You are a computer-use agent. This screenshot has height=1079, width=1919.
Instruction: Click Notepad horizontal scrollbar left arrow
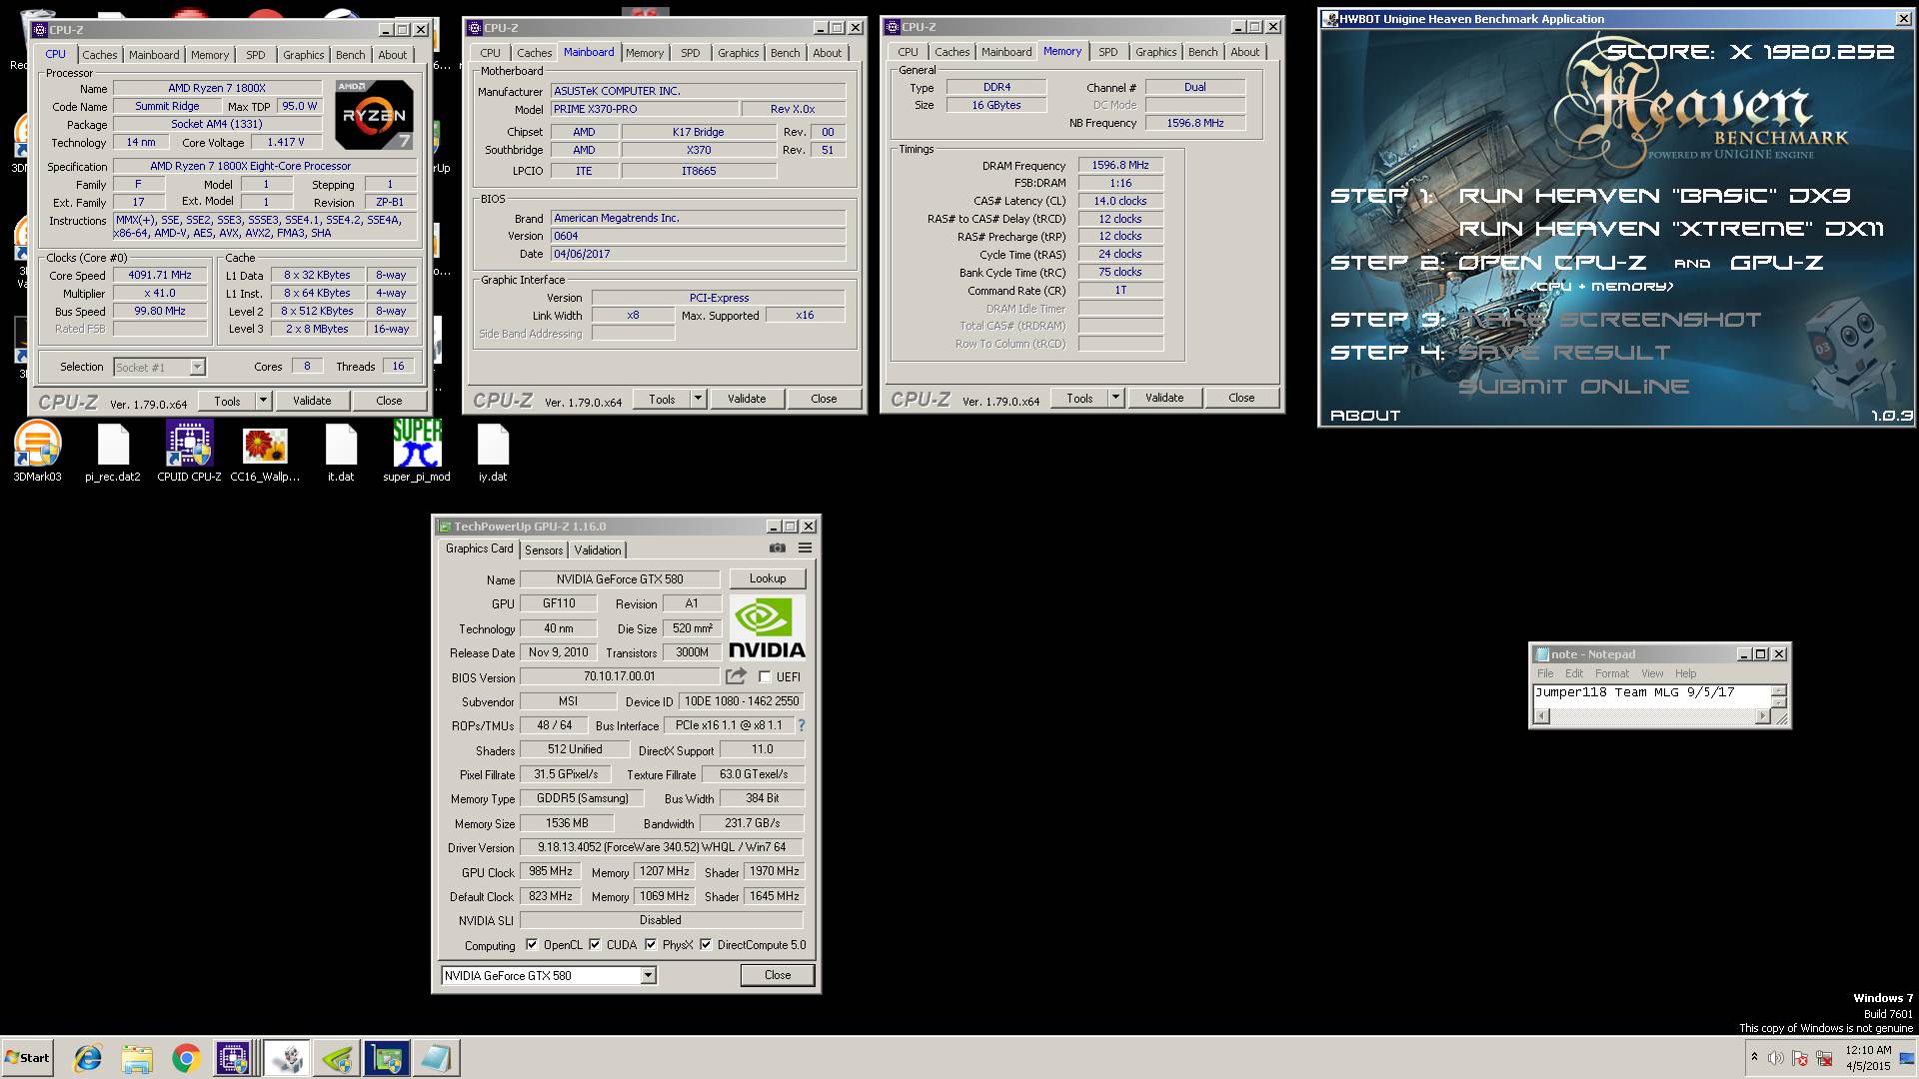pyautogui.click(x=1542, y=715)
